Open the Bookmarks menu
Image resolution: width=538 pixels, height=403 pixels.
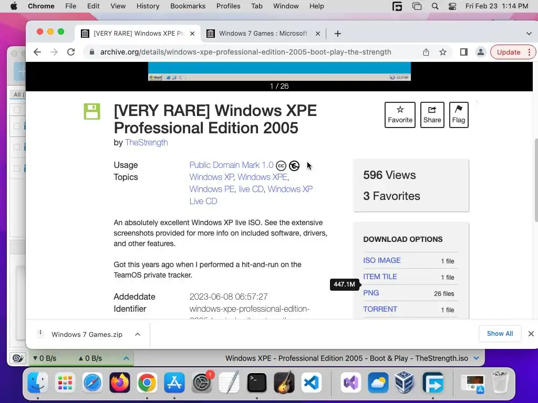188,6
